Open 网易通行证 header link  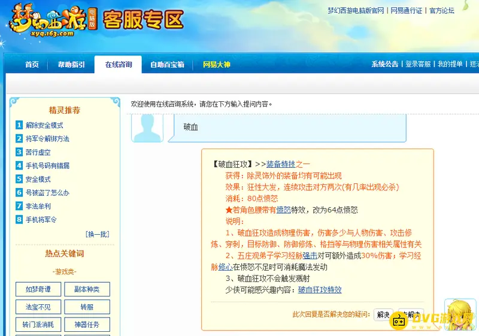407,11
